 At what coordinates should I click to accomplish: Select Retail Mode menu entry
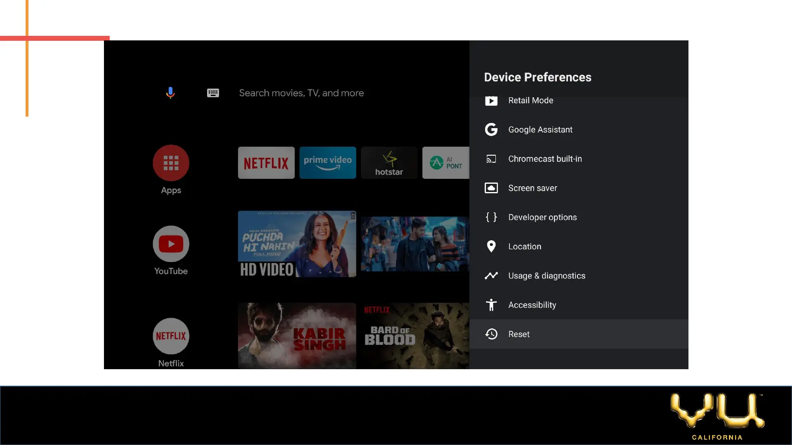[x=530, y=101]
